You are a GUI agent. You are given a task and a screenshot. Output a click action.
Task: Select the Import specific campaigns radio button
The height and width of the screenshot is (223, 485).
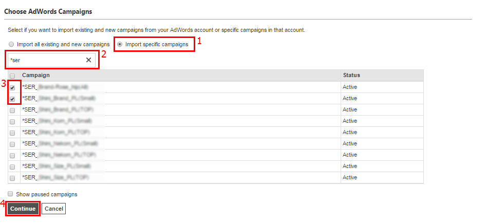(120, 45)
